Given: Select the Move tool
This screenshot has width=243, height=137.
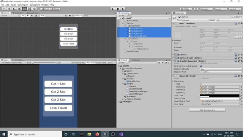Looking at the screenshot, I should [x=9, y=9].
